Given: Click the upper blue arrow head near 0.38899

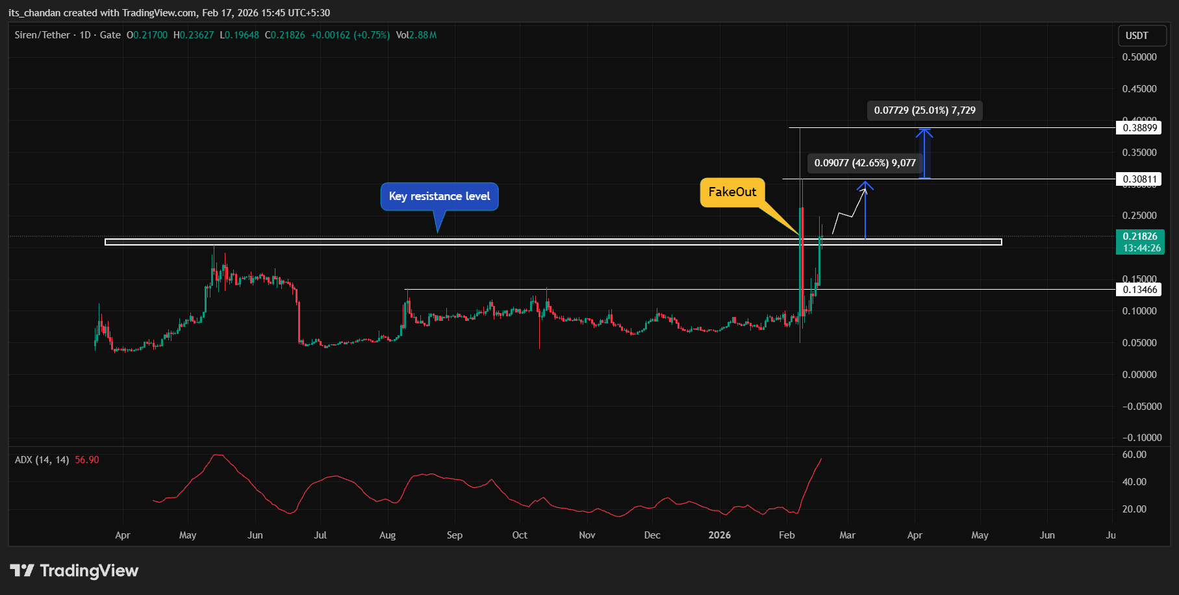Looking at the screenshot, I should [924, 132].
